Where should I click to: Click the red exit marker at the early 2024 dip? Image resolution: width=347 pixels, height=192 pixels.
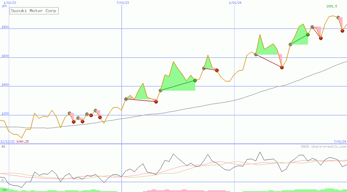point(282,67)
